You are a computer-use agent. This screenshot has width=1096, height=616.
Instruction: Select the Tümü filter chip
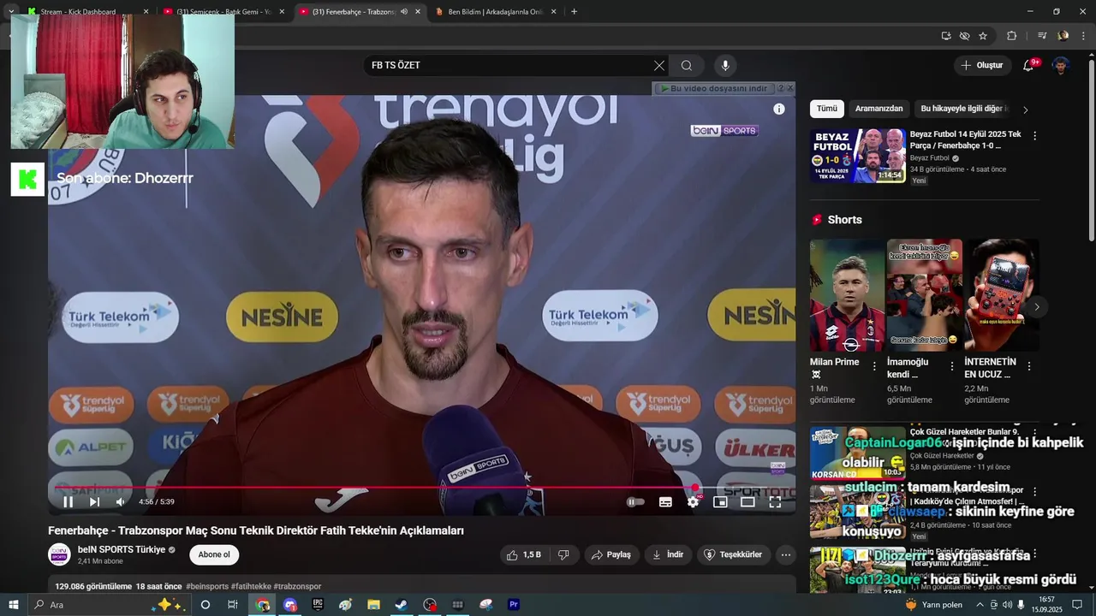826,109
